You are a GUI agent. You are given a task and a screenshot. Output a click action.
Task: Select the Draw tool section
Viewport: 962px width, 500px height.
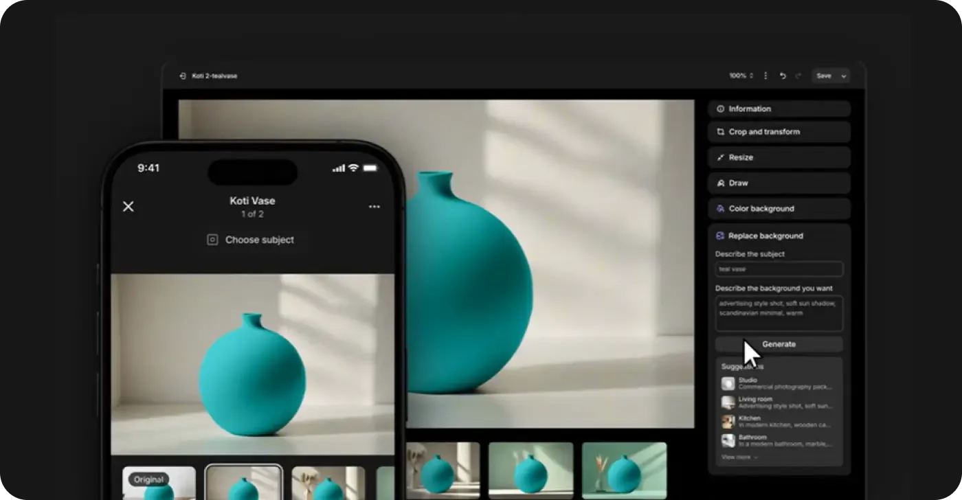click(x=779, y=183)
